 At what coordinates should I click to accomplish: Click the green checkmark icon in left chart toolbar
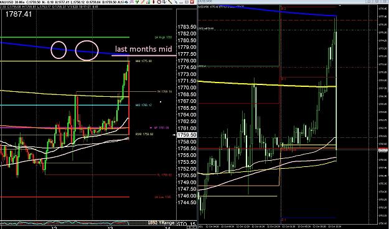pyautogui.click(x=137, y=2)
